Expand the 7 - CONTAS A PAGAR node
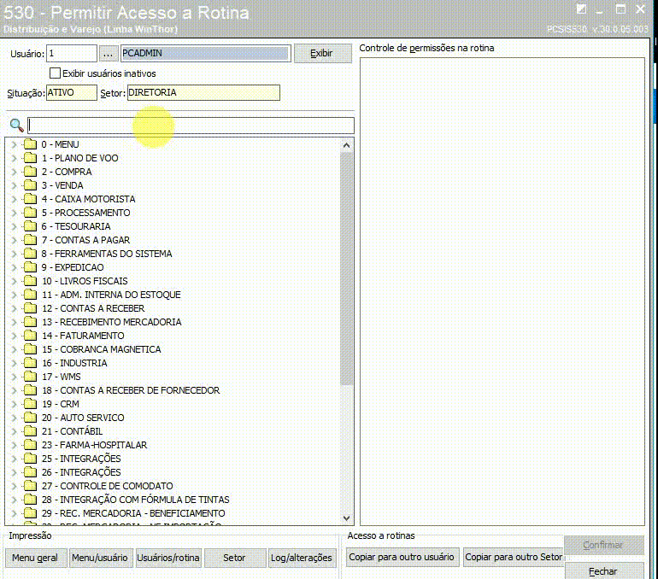This screenshot has height=579, width=658. click(15, 240)
